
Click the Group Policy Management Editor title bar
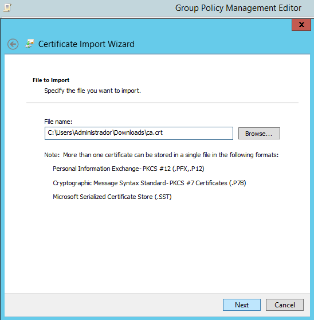click(x=238, y=8)
